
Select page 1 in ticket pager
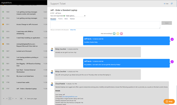point(10,99)
